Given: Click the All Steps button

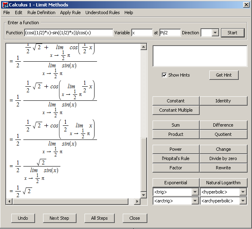Looking at the screenshot, I should pyautogui.click(x=99, y=218).
